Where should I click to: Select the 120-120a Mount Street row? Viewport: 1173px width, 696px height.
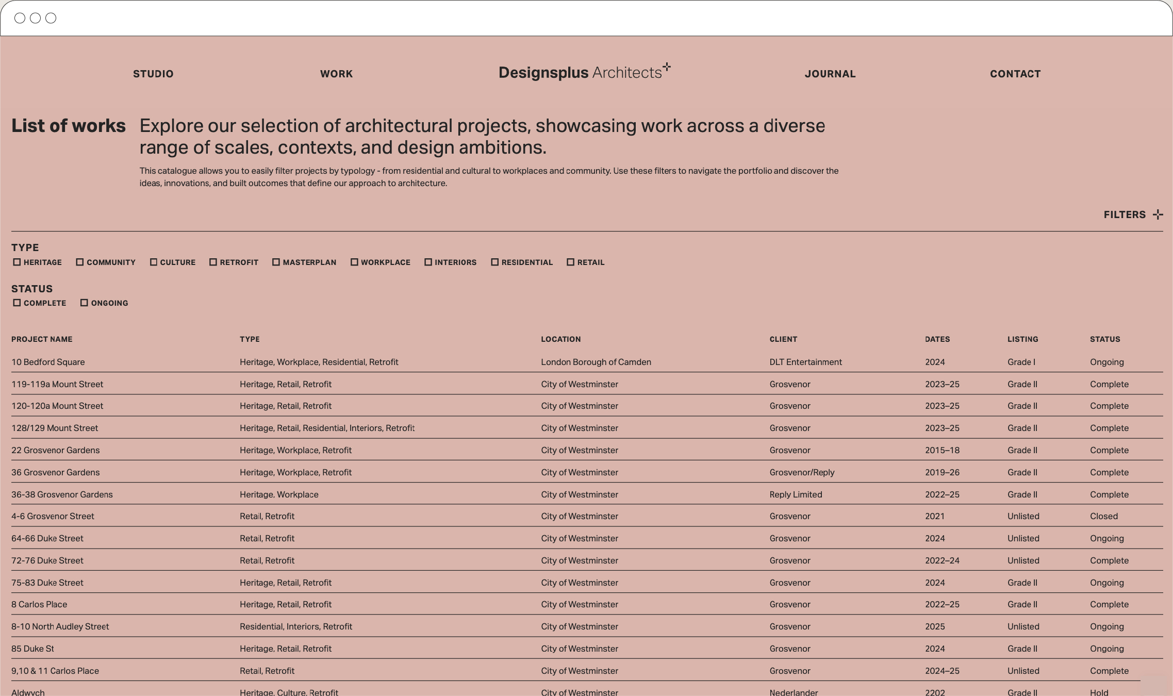click(x=587, y=406)
